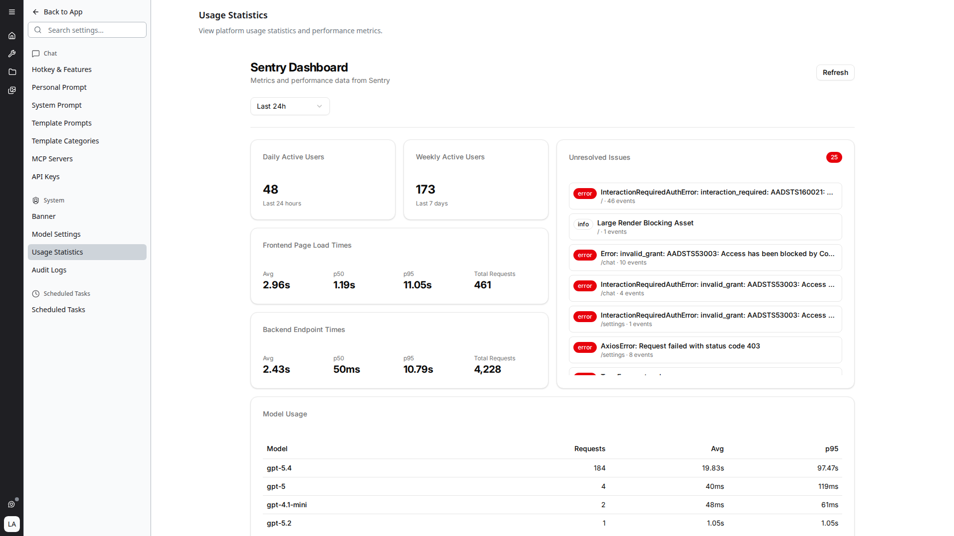Screen dimensions: 954x536
Task: Click the p95 column header in Model Usage
Action: pos(832,449)
